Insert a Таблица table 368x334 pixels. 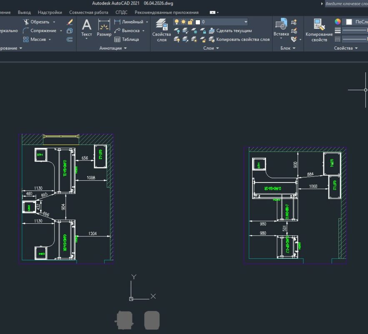click(127, 39)
